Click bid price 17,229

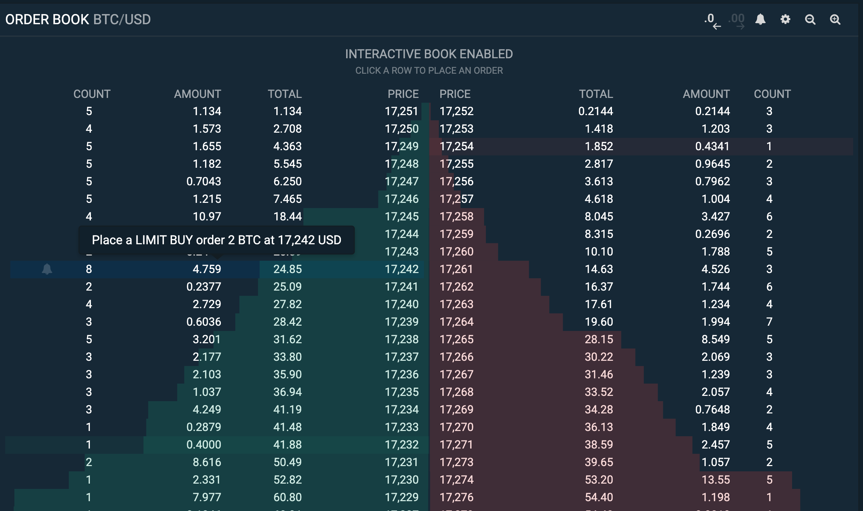tap(401, 497)
